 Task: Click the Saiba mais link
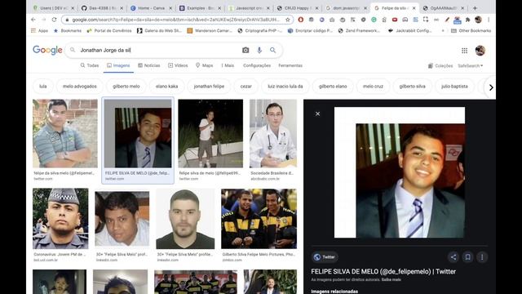click(x=391, y=279)
